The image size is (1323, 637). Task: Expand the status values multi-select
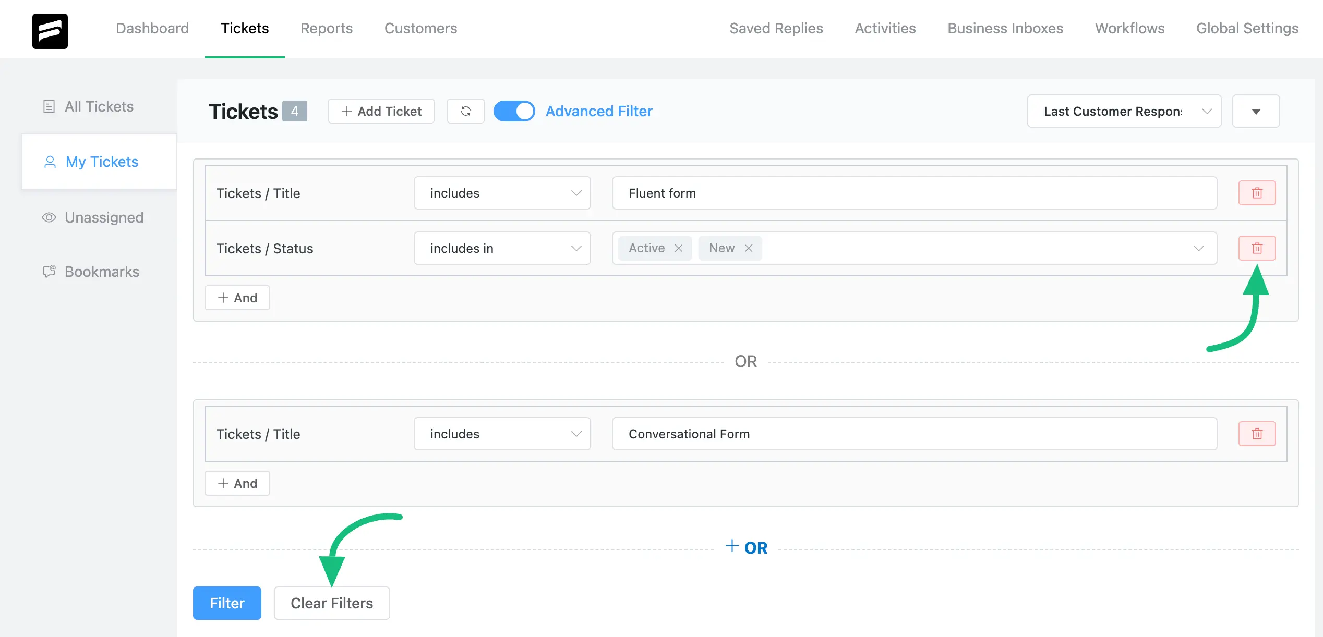pos(1198,248)
